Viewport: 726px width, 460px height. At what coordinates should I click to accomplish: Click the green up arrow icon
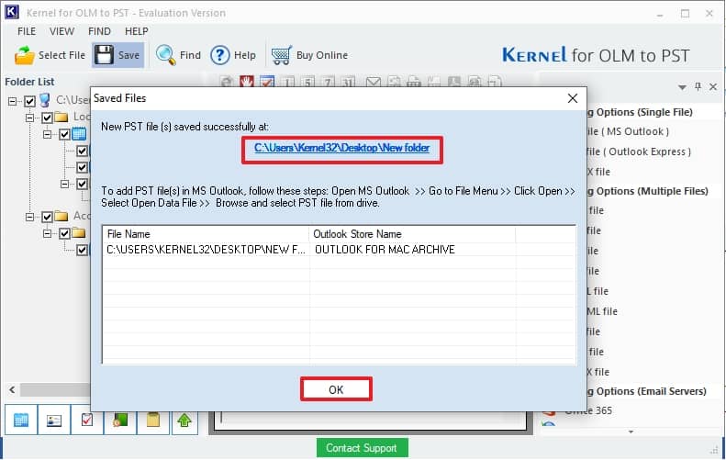(184, 420)
